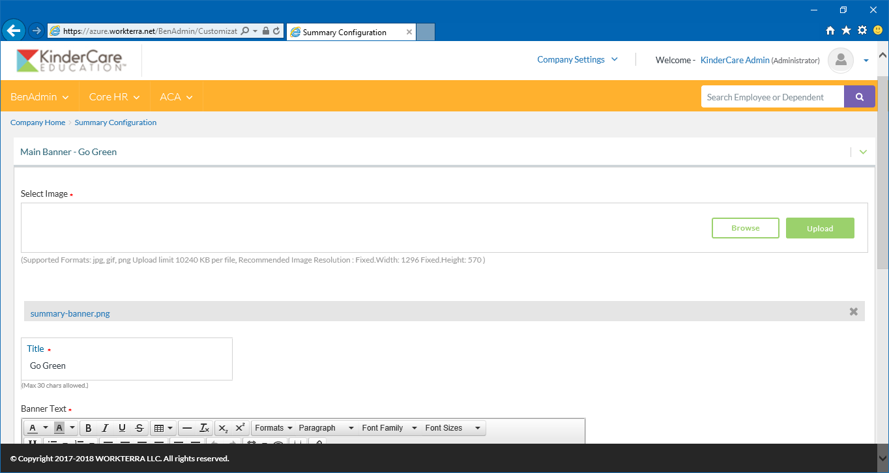Image resolution: width=889 pixels, height=473 pixels.
Task: Toggle superscript formatting
Action: (x=240, y=428)
